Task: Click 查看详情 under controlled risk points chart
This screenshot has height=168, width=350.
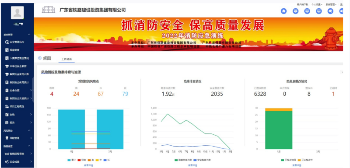Action: pos(88,165)
